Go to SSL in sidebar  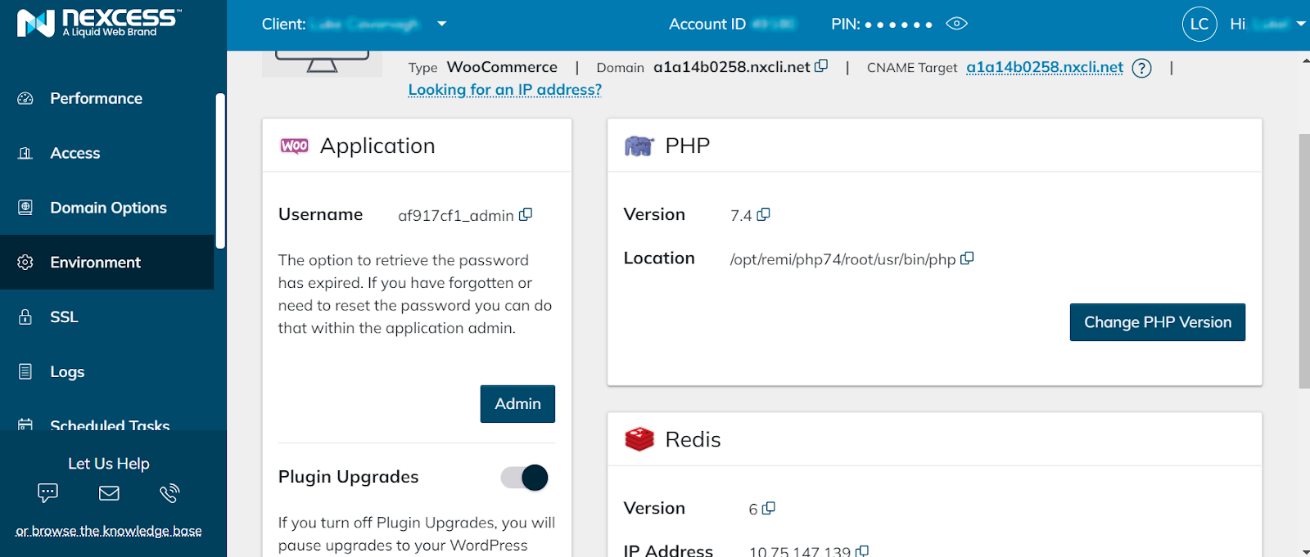click(x=64, y=317)
